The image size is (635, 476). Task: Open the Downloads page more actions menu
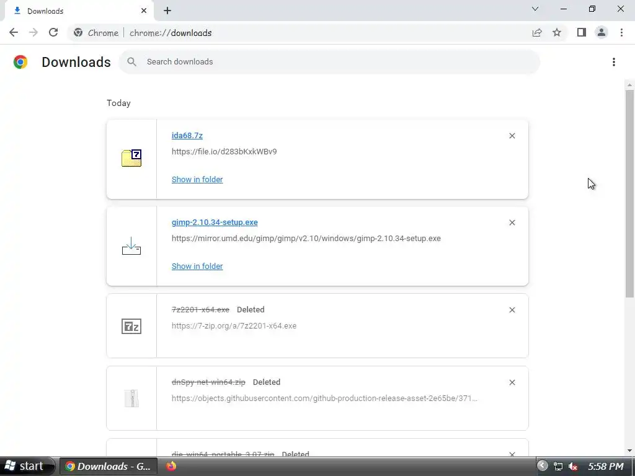click(614, 62)
